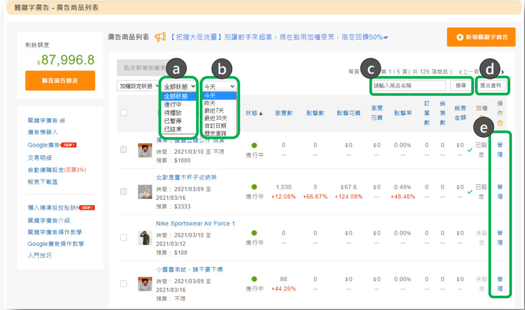The width and height of the screenshot is (525, 310).
Task: Go to 報表下載區 in the sidebar
Action: coord(43,182)
